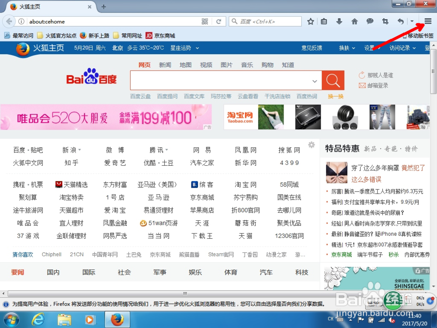Launch Internet Explorer from the taskbar
This screenshot has height=328, width=437.
[x=38, y=320]
